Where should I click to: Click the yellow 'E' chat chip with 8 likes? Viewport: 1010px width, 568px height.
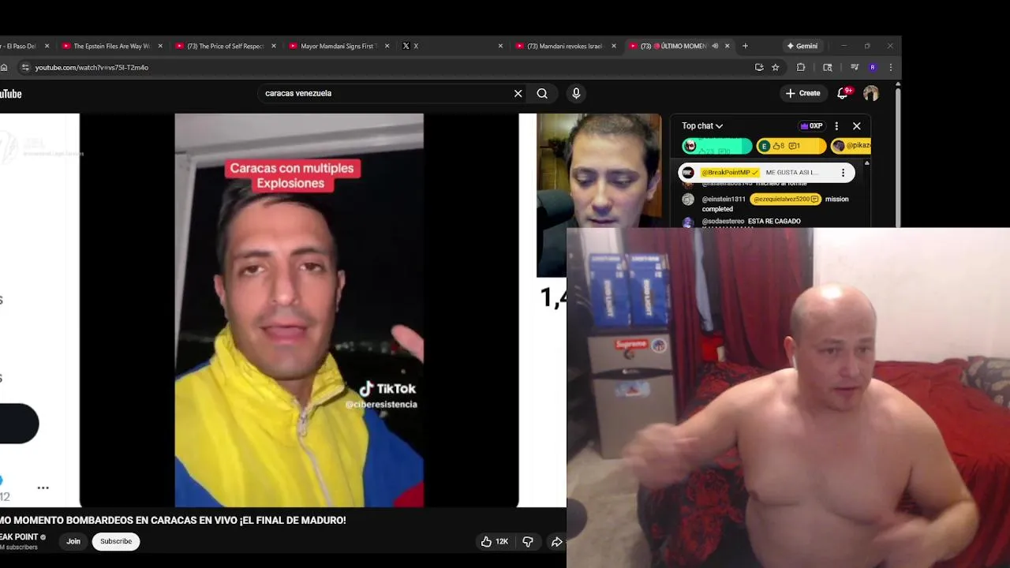[x=791, y=146]
